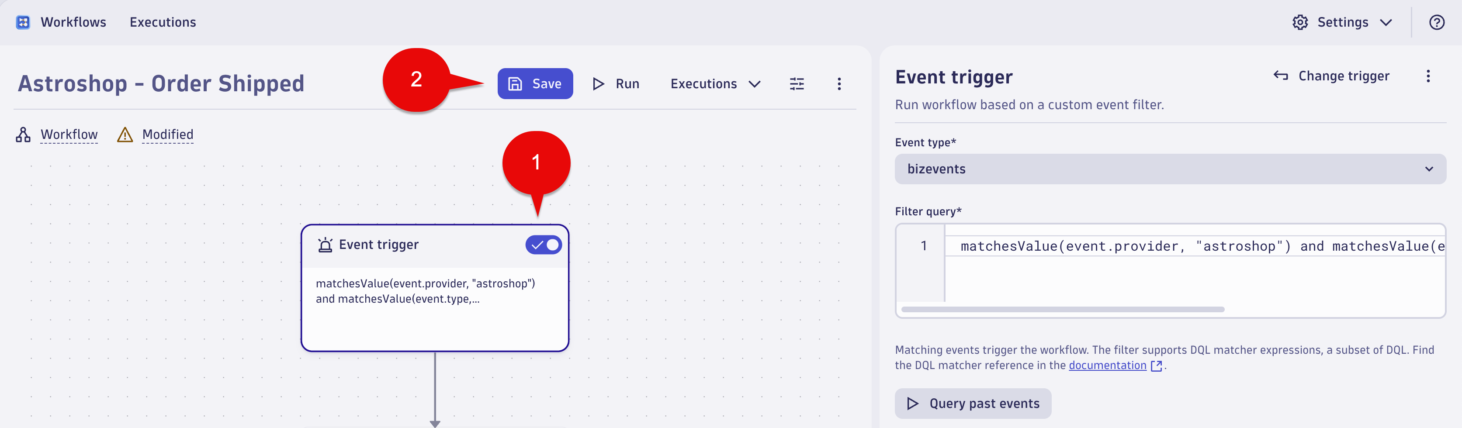Click the Save button
1462x428 pixels.
point(535,84)
